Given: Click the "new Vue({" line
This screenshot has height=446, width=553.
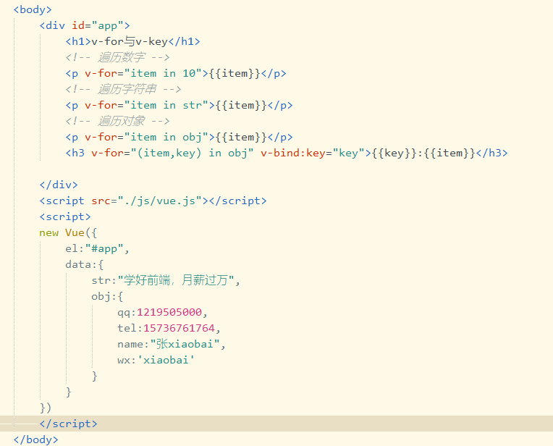Looking at the screenshot, I should coord(68,233).
